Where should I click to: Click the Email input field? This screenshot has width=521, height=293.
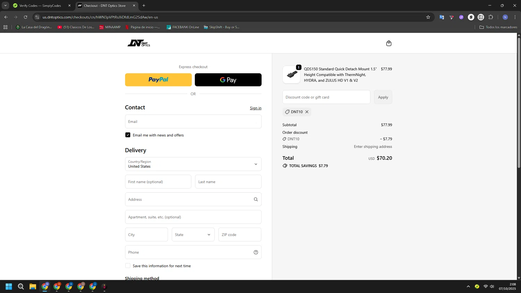pos(193,122)
